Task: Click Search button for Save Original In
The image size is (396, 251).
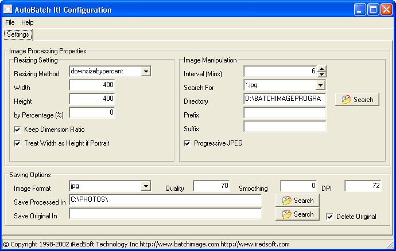Action: pos(297,214)
